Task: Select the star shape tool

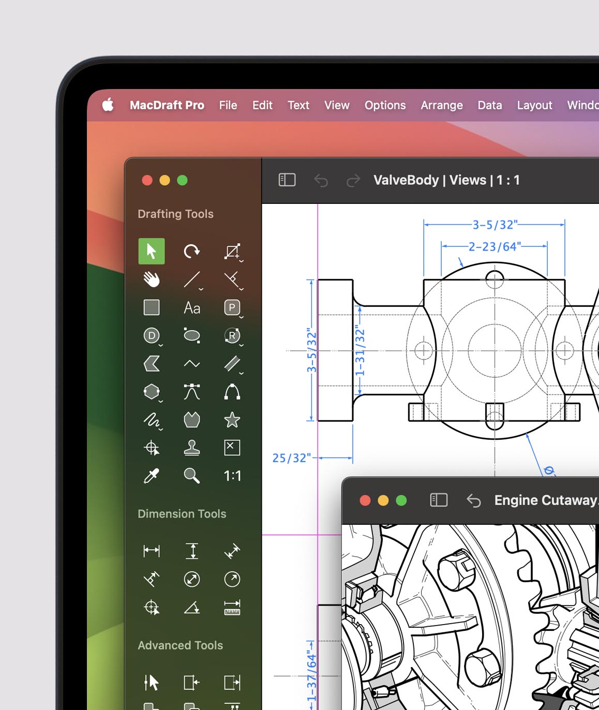Action: coord(232,420)
